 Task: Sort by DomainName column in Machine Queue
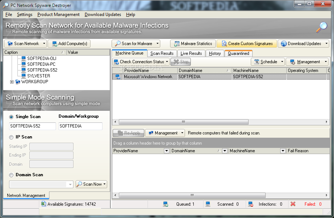point(205,70)
